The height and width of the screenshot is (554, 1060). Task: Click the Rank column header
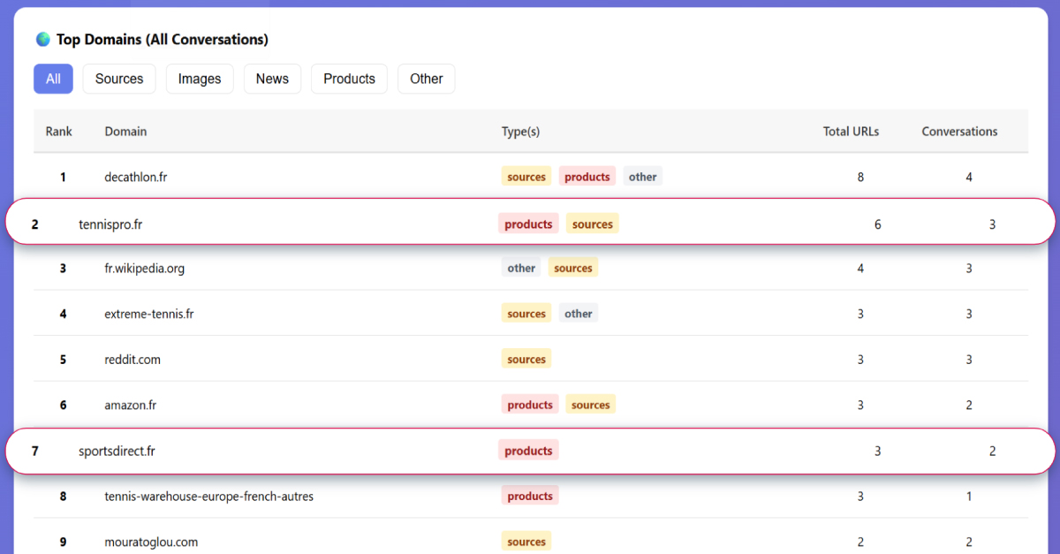click(59, 132)
